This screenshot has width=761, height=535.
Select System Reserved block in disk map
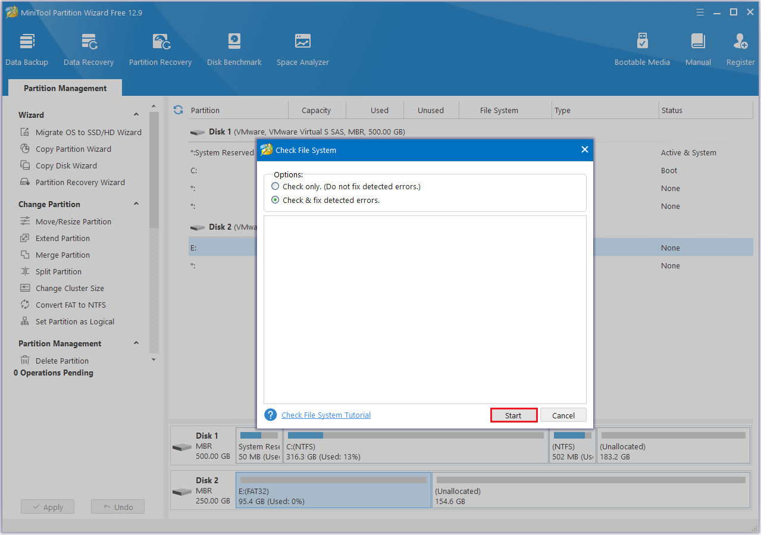tap(259, 446)
